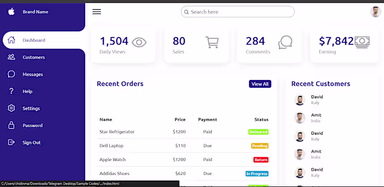Click the Sign Out arrow icon
384x187 pixels.
[11, 142]
